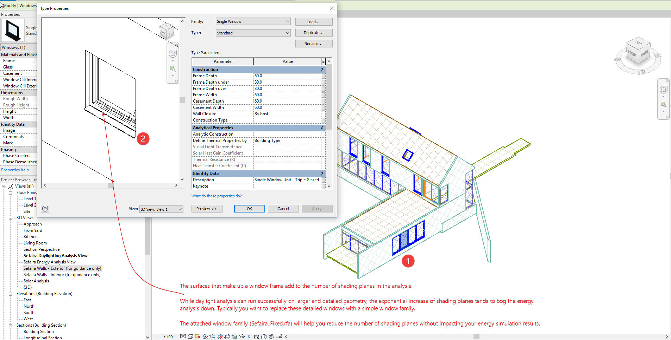Collapse the Floor Plans tree node

(x=11, y=193)
